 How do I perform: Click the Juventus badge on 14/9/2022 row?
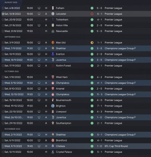53,60
